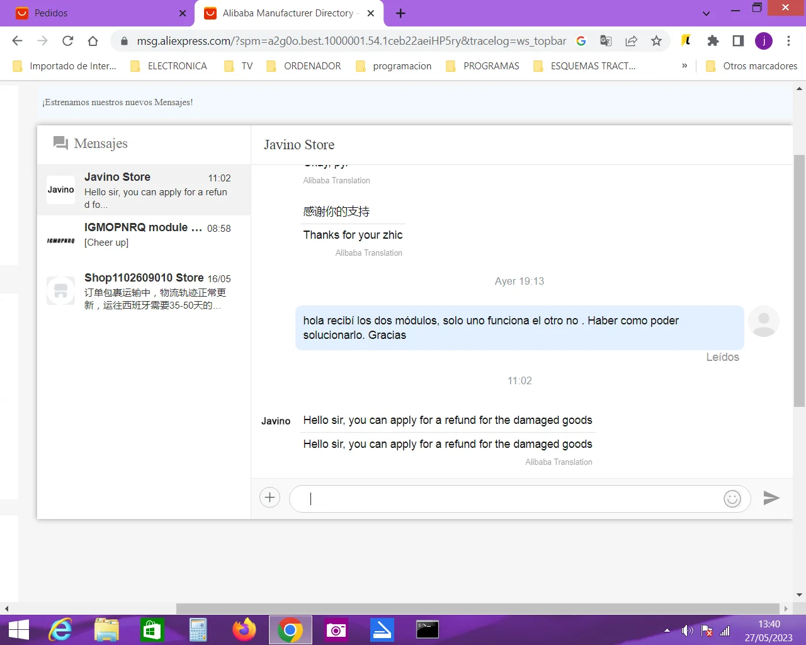Open the IGMOPNRQ module conversation
The image size is (806, 645).
point(144,241)
